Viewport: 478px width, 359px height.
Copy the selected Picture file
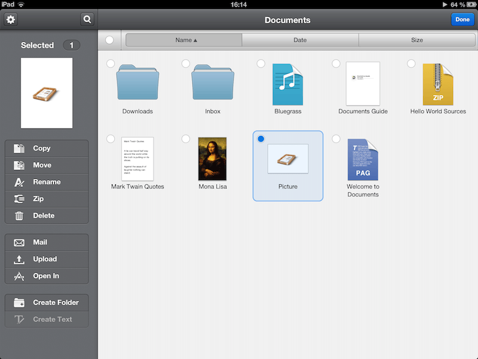click(46, 148)
